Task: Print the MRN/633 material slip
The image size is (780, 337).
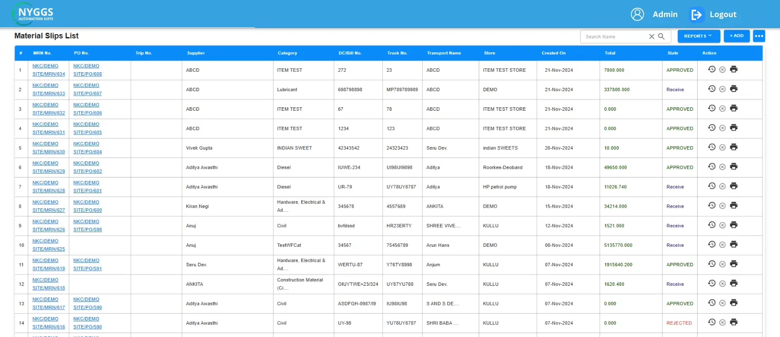Action: pyautogui.click(x=734, y=89)
